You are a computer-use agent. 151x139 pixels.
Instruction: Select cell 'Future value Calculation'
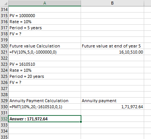[45, 46]
